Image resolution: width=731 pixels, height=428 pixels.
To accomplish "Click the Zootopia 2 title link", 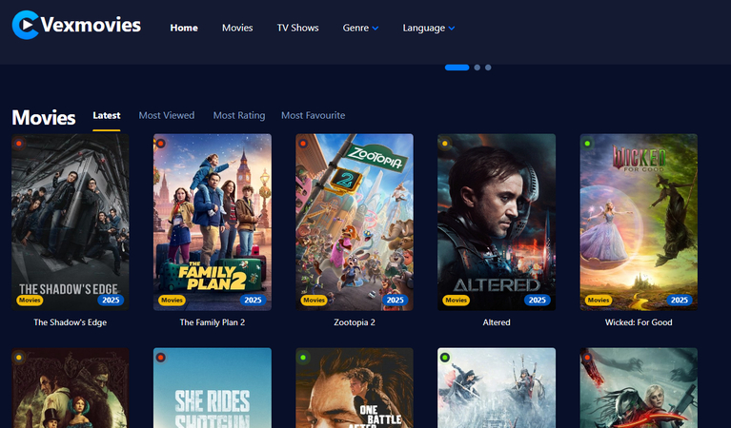I will [x=355, y=322].
